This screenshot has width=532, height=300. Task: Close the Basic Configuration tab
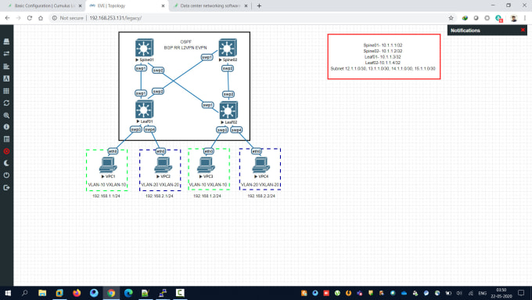80,5
